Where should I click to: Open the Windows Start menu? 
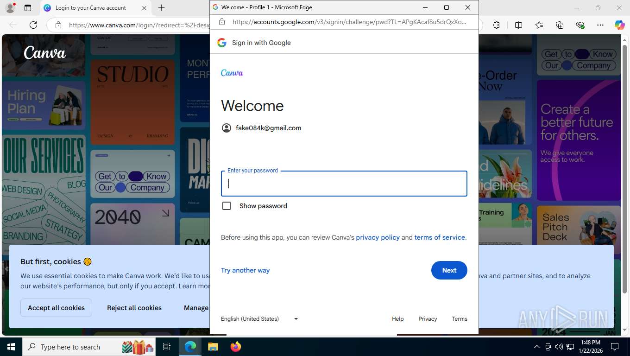click(x=11, y=347)
